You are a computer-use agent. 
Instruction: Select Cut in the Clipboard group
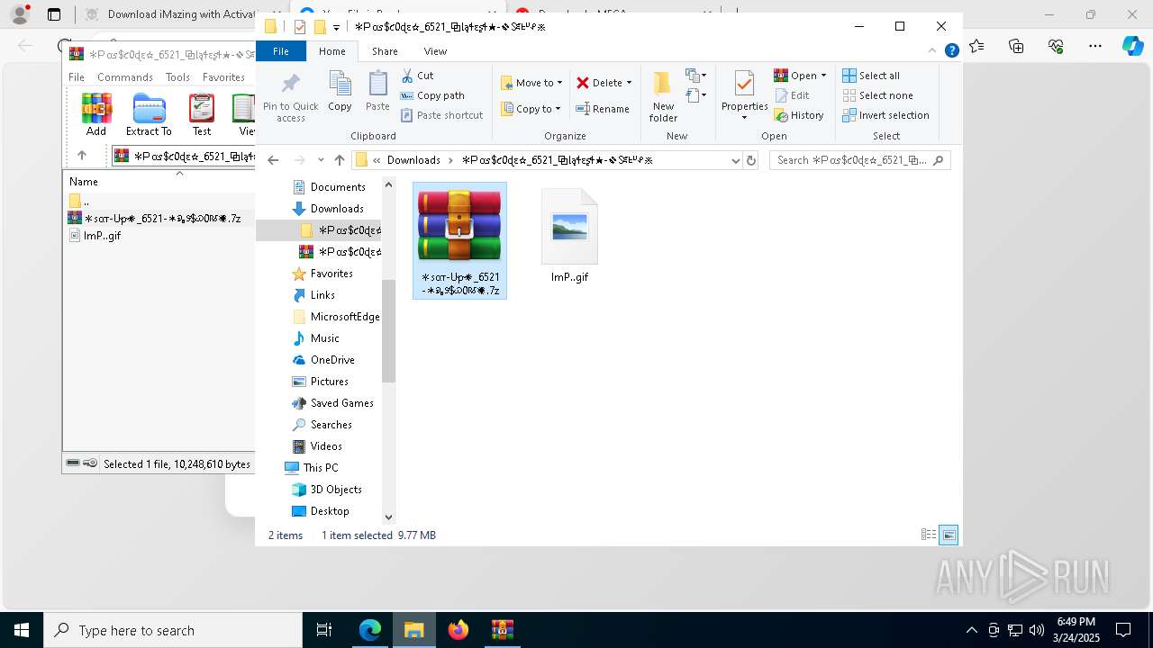coord(417,76)
